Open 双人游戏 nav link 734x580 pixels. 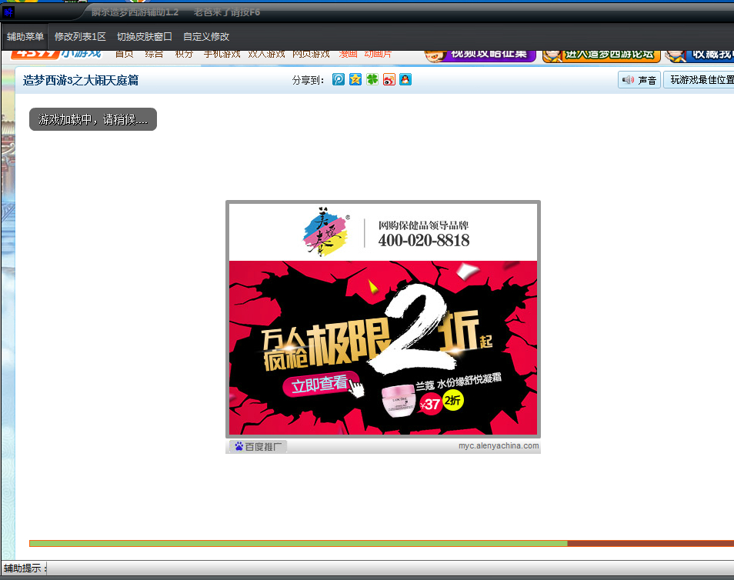tap(266, 54)
